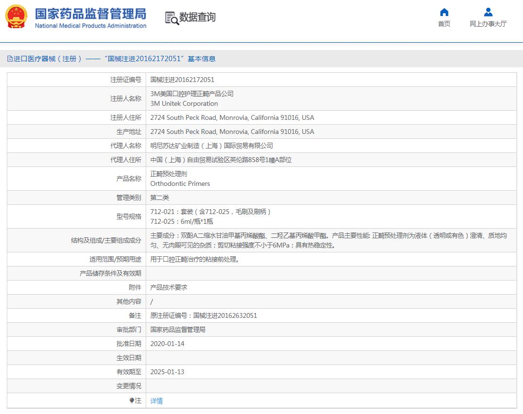Click 产品技术要求 attachment value
The image size is (523, 414).
(x=169, y=287)
